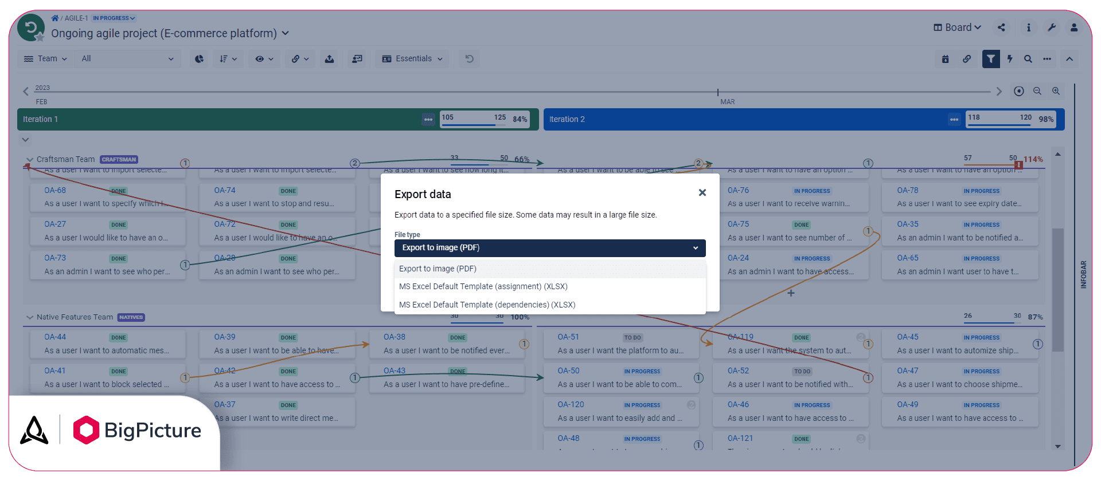Open the IN PROGRESS status dropdown
The width and height of the screenshot is (1101, 481).
coord(114,18)
